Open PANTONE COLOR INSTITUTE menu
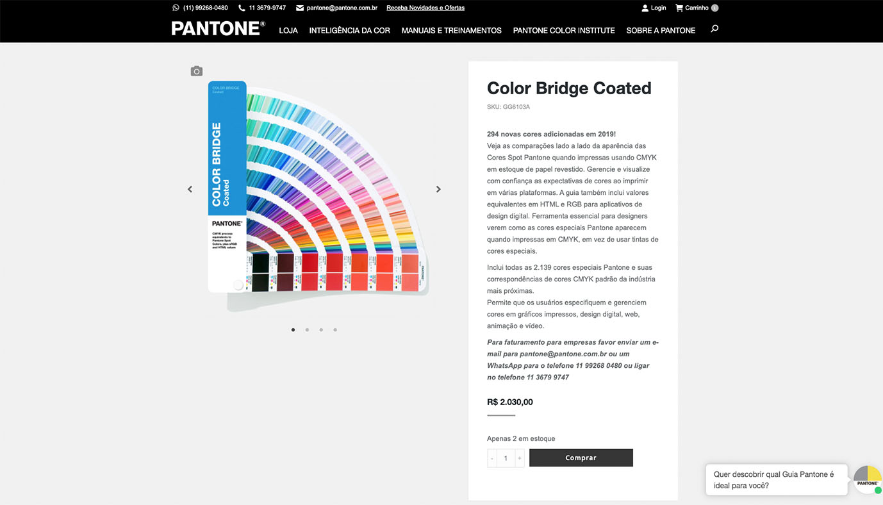883x505 pixels. point(564,30)
